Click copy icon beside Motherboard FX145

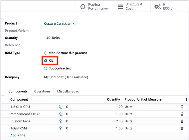coord(61,114)
